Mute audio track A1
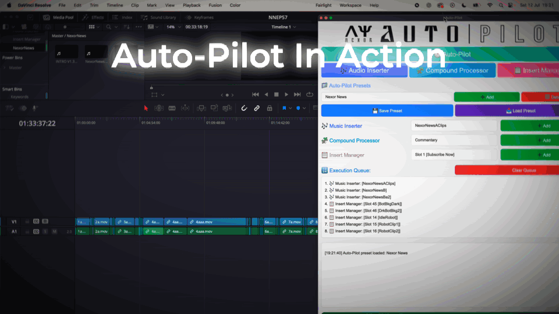Image resolution: width=559 pixels, height=314 pixels. (x=54, y=231)
